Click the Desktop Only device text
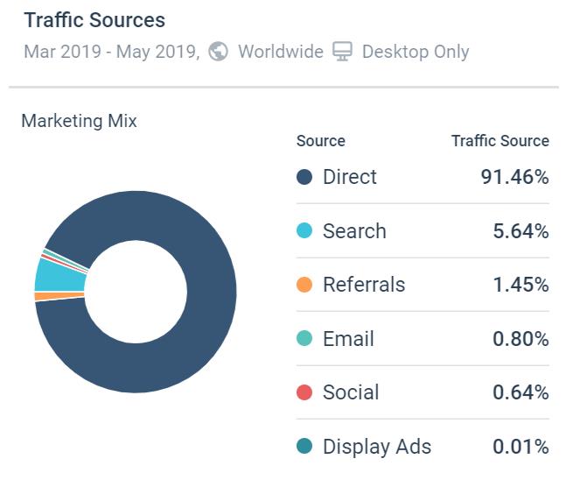This screenshot has width=587, height=487. click(416, 52)
